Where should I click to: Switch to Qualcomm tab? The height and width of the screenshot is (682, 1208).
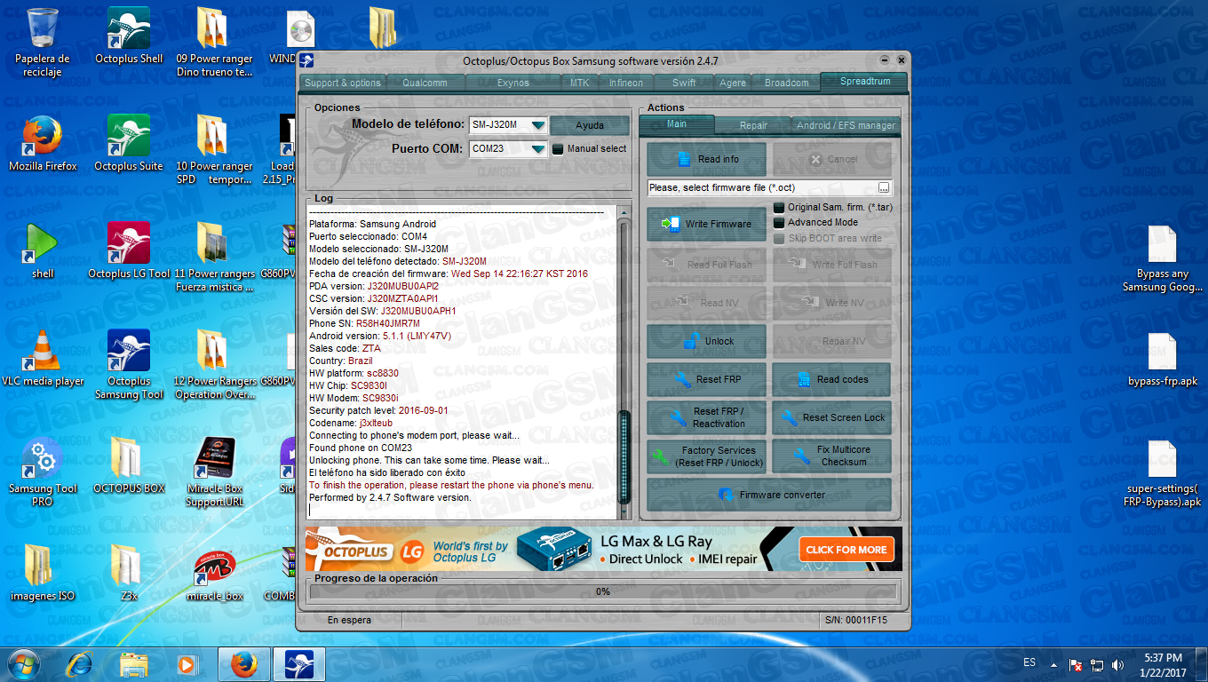(425, 83)
